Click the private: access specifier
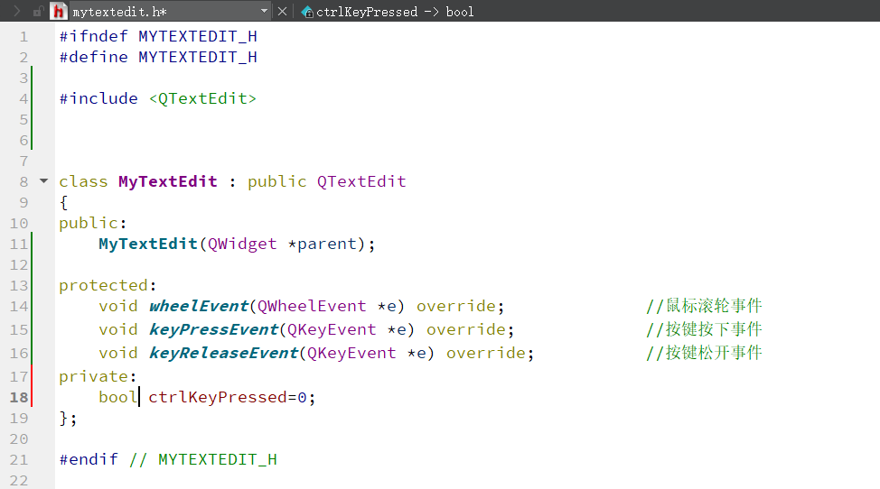 (x=98, y=377)
